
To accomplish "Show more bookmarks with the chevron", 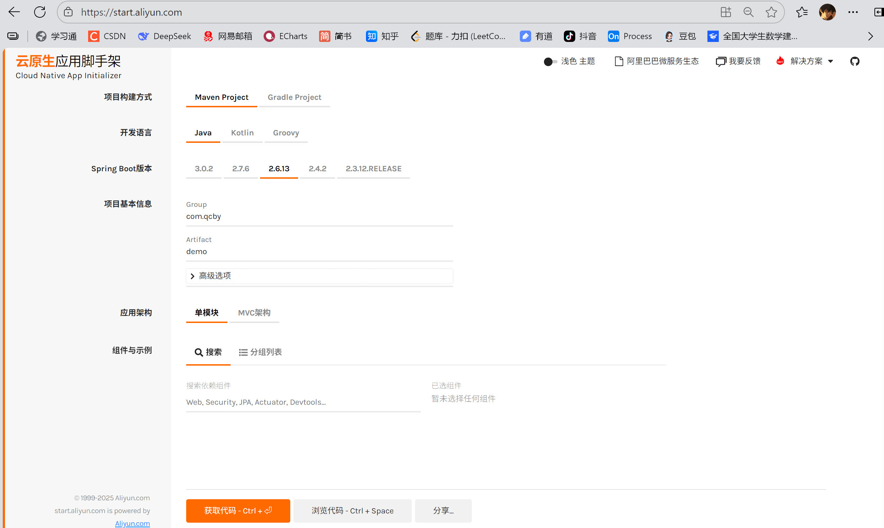I will [x=870, y=36].
